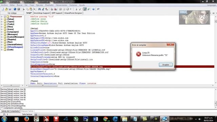Switch to the InnoSetup Support tab
217x122 pixels.
click(x=42, y=13)
